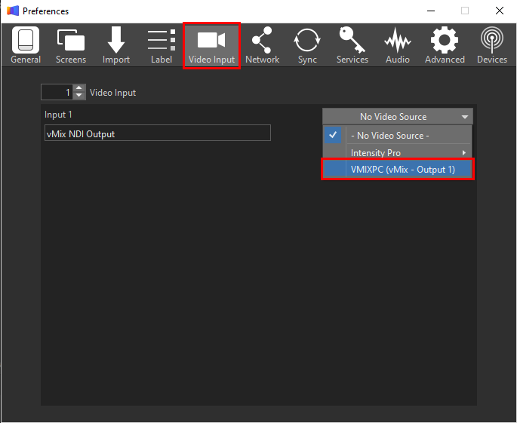This screenshot has width=517, height=423.
Task: Decrease the Video Input count
Action: tap(80, 96)
